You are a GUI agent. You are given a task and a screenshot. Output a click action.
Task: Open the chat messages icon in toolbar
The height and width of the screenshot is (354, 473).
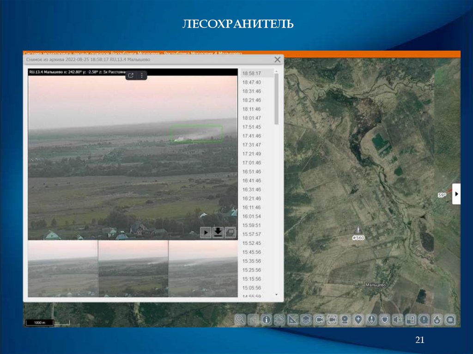coord(450,319)
